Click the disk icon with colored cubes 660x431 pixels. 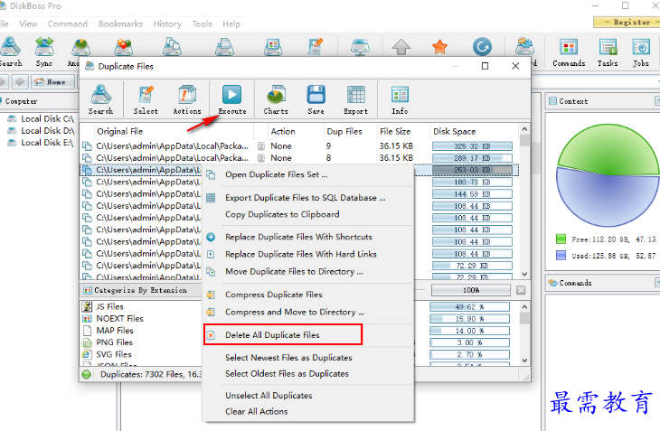124,47
